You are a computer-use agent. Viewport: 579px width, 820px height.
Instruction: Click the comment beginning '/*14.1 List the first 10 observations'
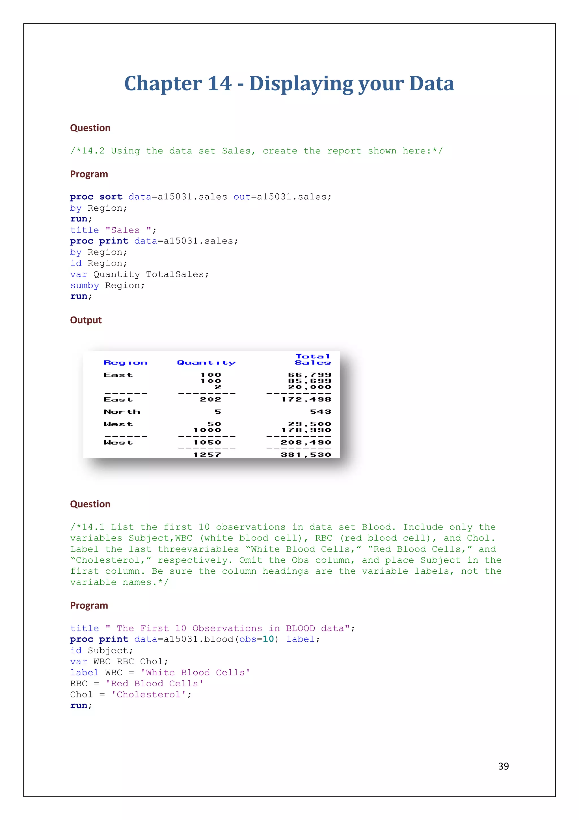tap(286, 555)
